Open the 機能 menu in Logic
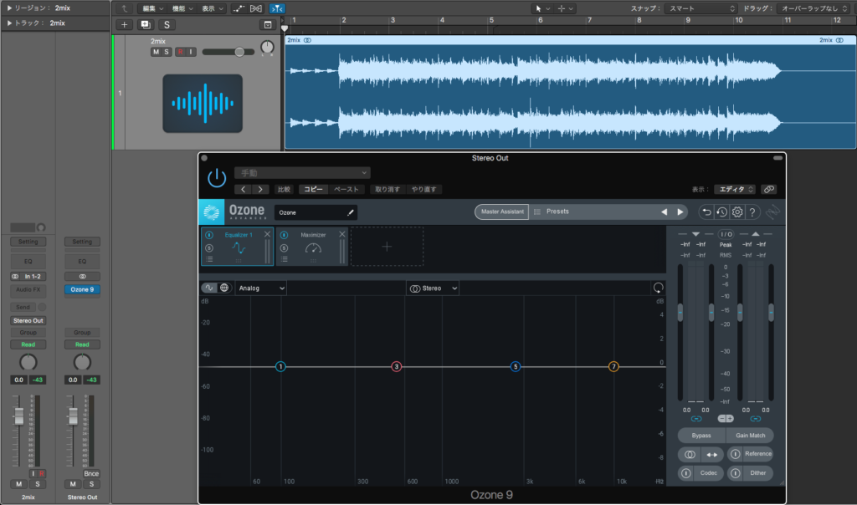 pos(182,8)
